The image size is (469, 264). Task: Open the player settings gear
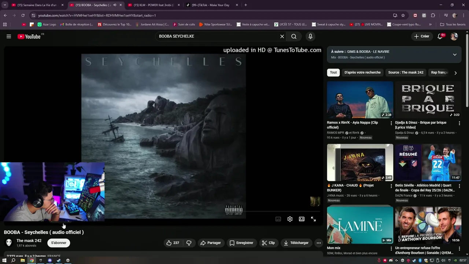click(290, 219)
